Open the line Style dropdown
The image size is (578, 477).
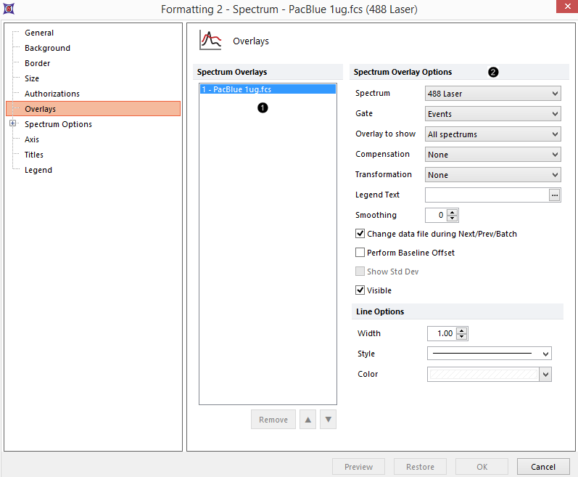click(490, 354)
